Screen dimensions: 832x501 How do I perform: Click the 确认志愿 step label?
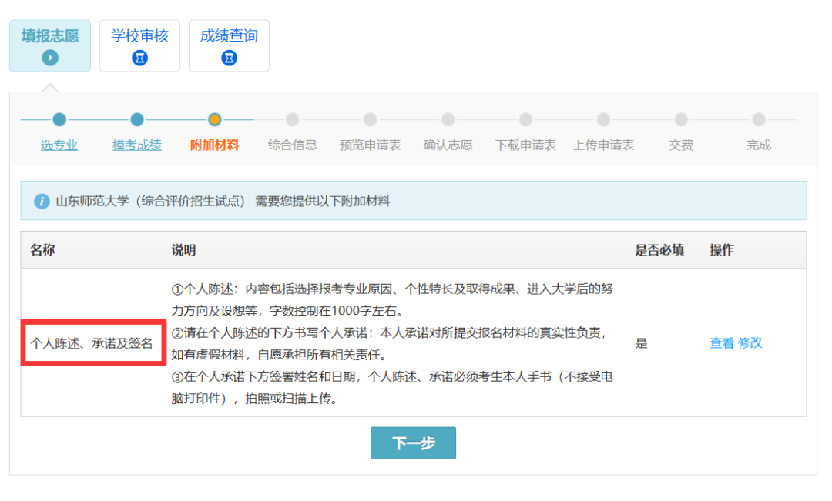tap(448, 145)
